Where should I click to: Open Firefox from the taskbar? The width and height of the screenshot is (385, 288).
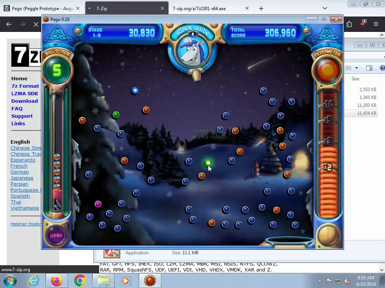click(x=56, y=280)
